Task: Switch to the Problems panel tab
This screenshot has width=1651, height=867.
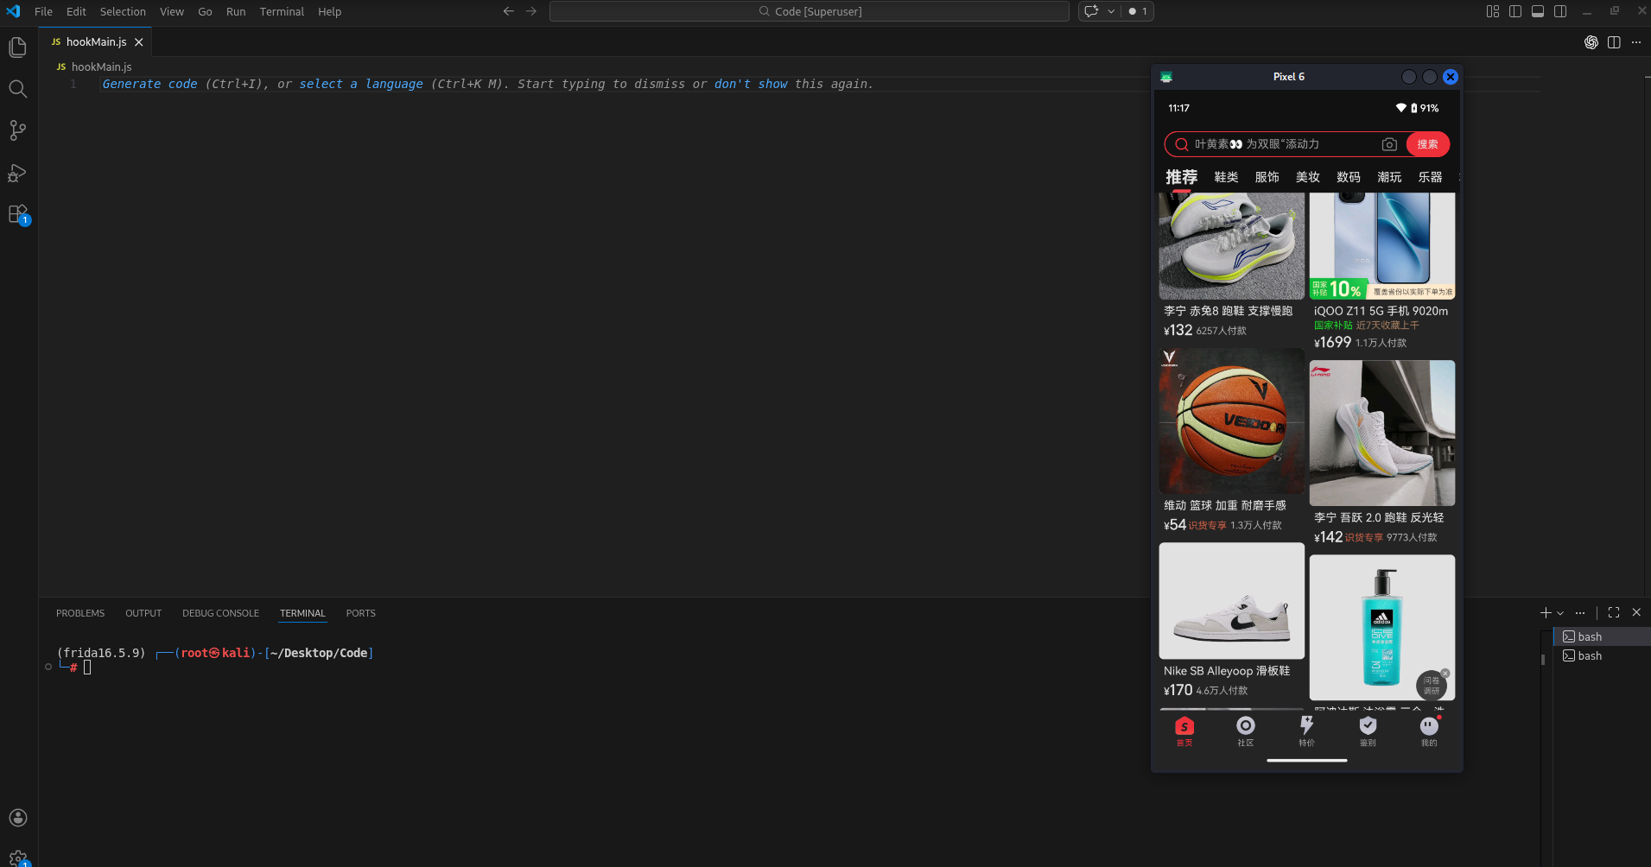Action: [80, 613]
